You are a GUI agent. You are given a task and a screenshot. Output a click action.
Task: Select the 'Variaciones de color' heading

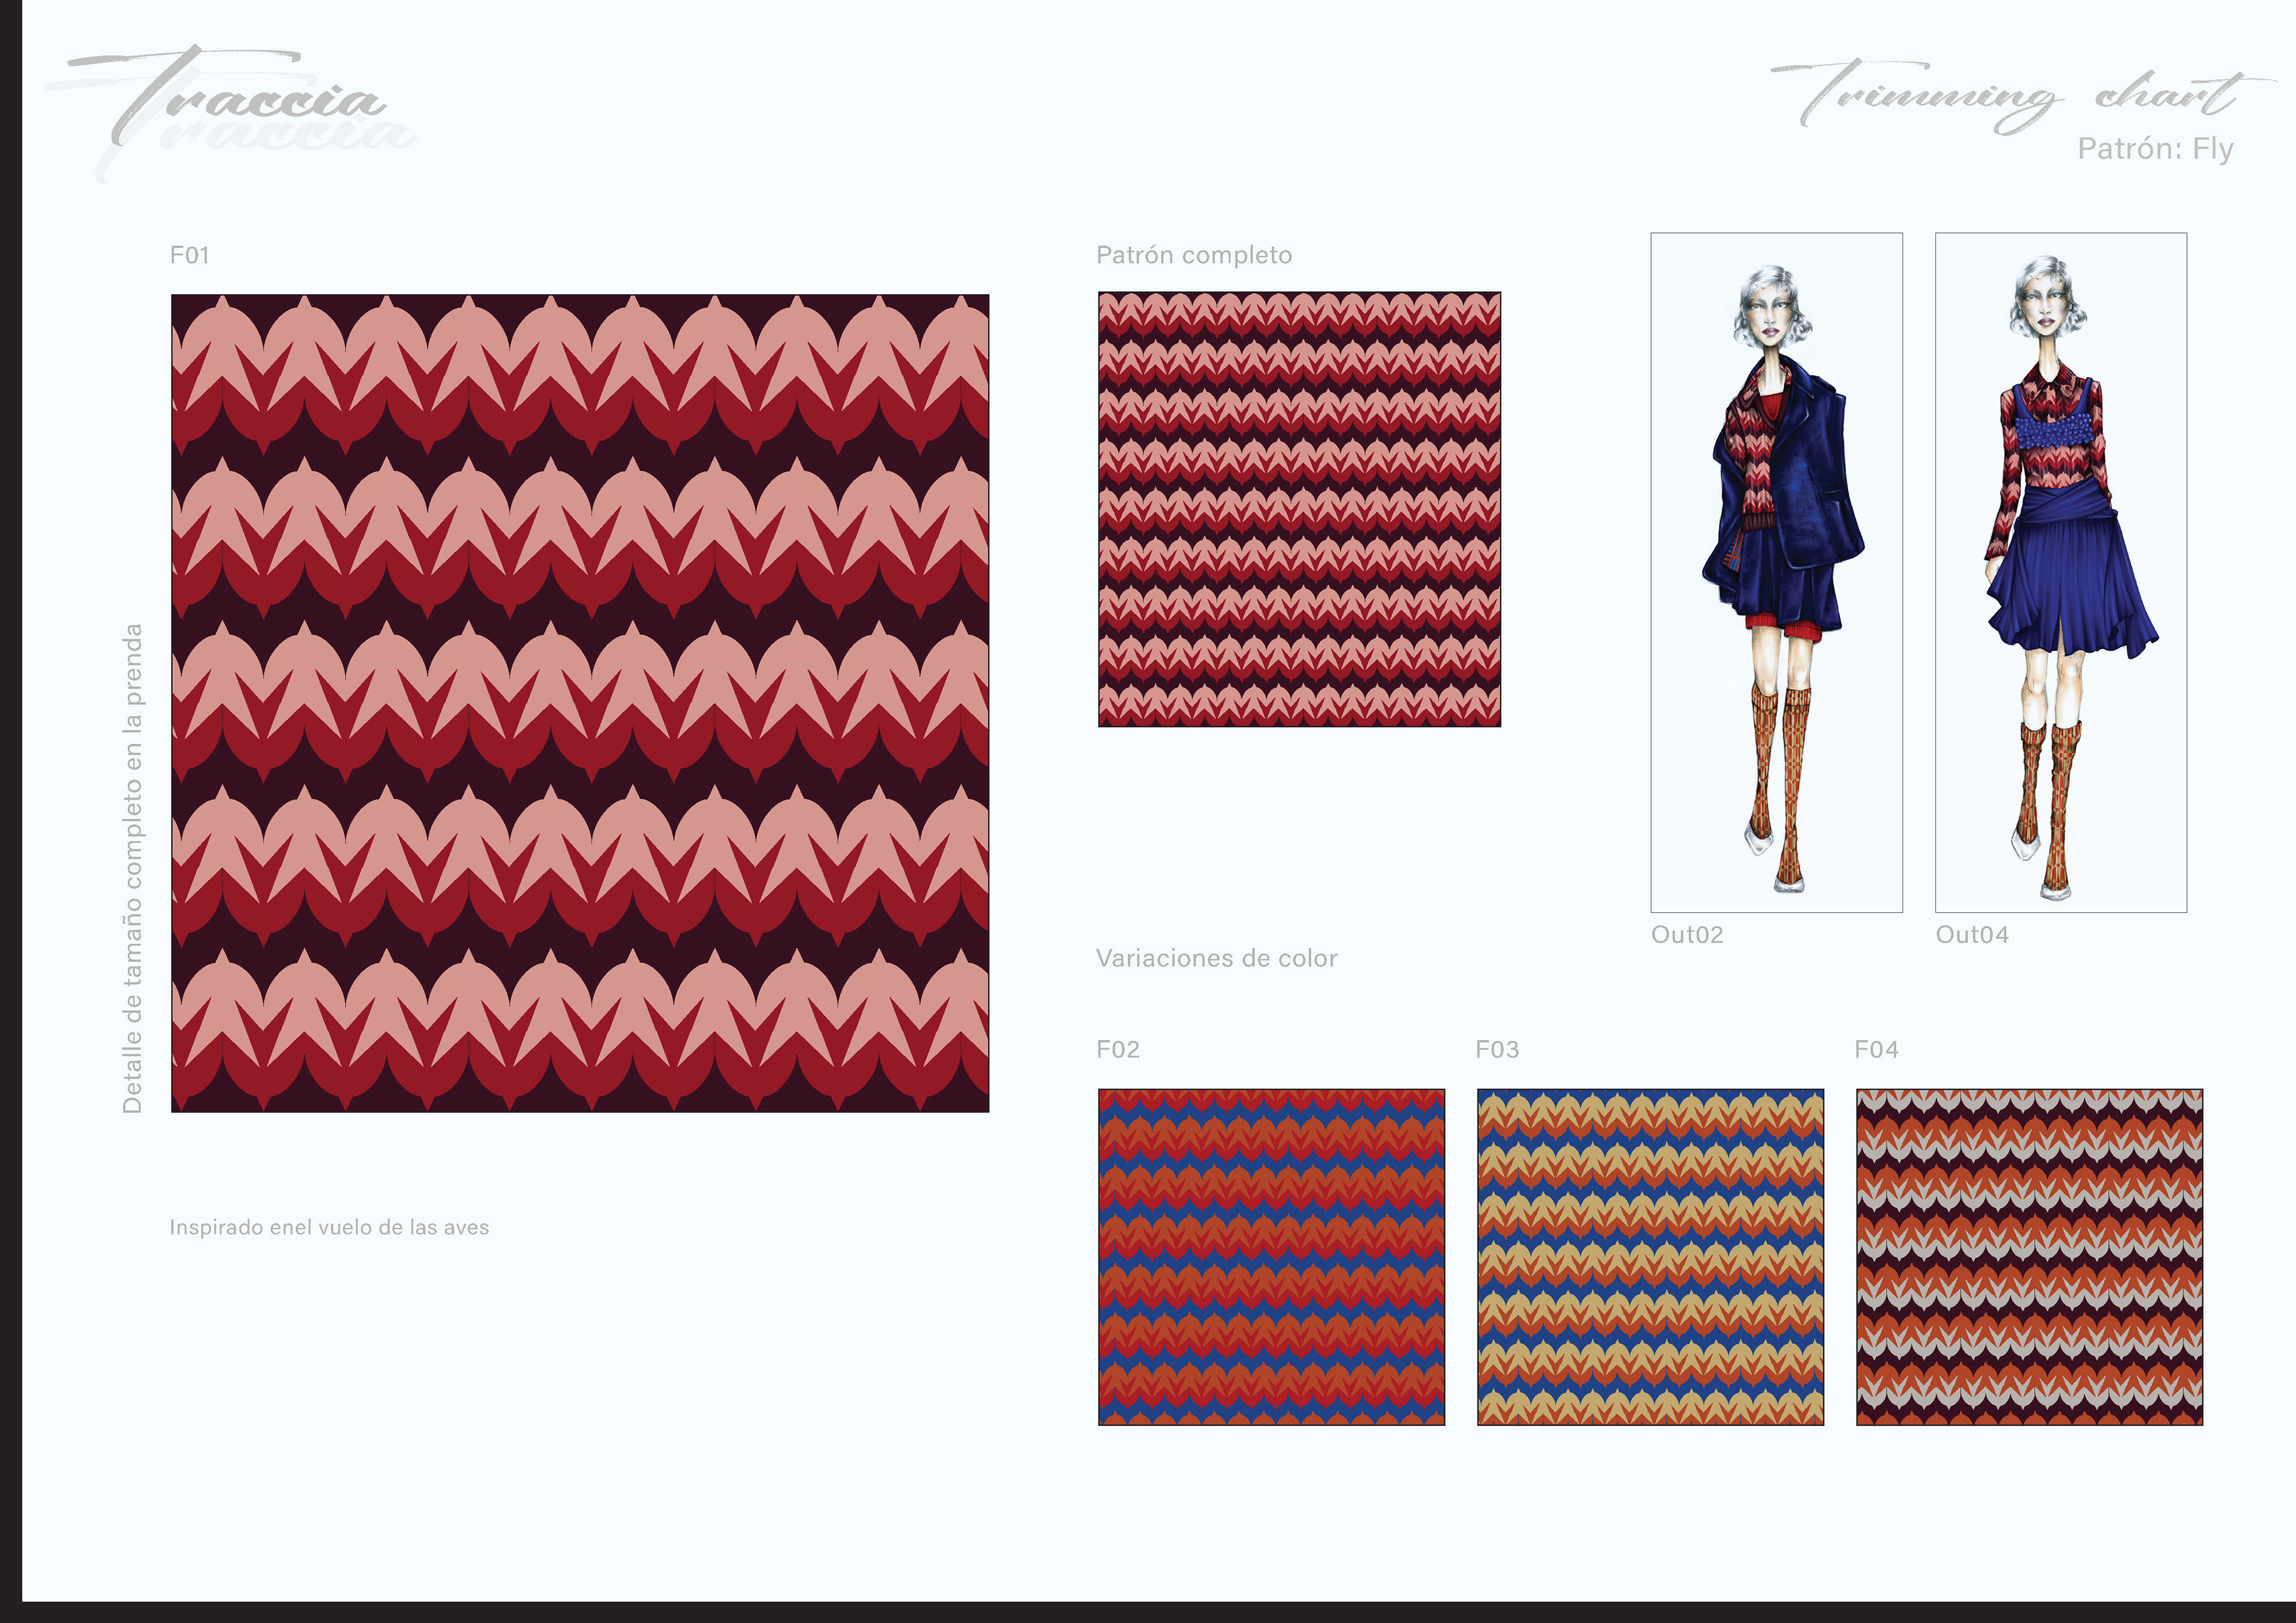tap(1216, 958)
